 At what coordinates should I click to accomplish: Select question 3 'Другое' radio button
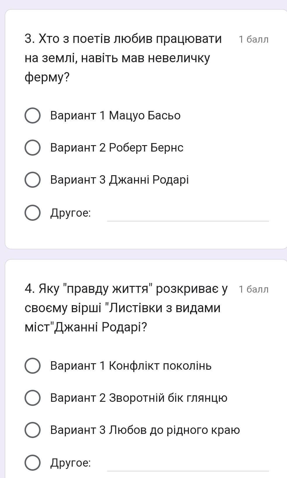[x=32, y=213]
